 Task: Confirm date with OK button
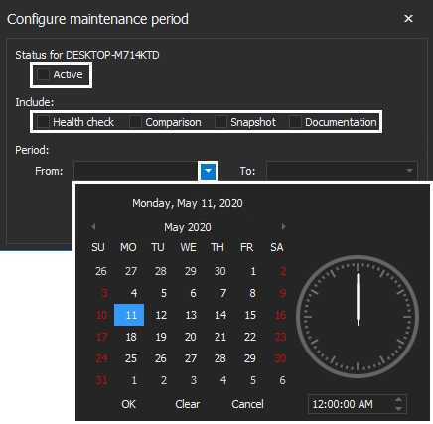pos(128,404)
